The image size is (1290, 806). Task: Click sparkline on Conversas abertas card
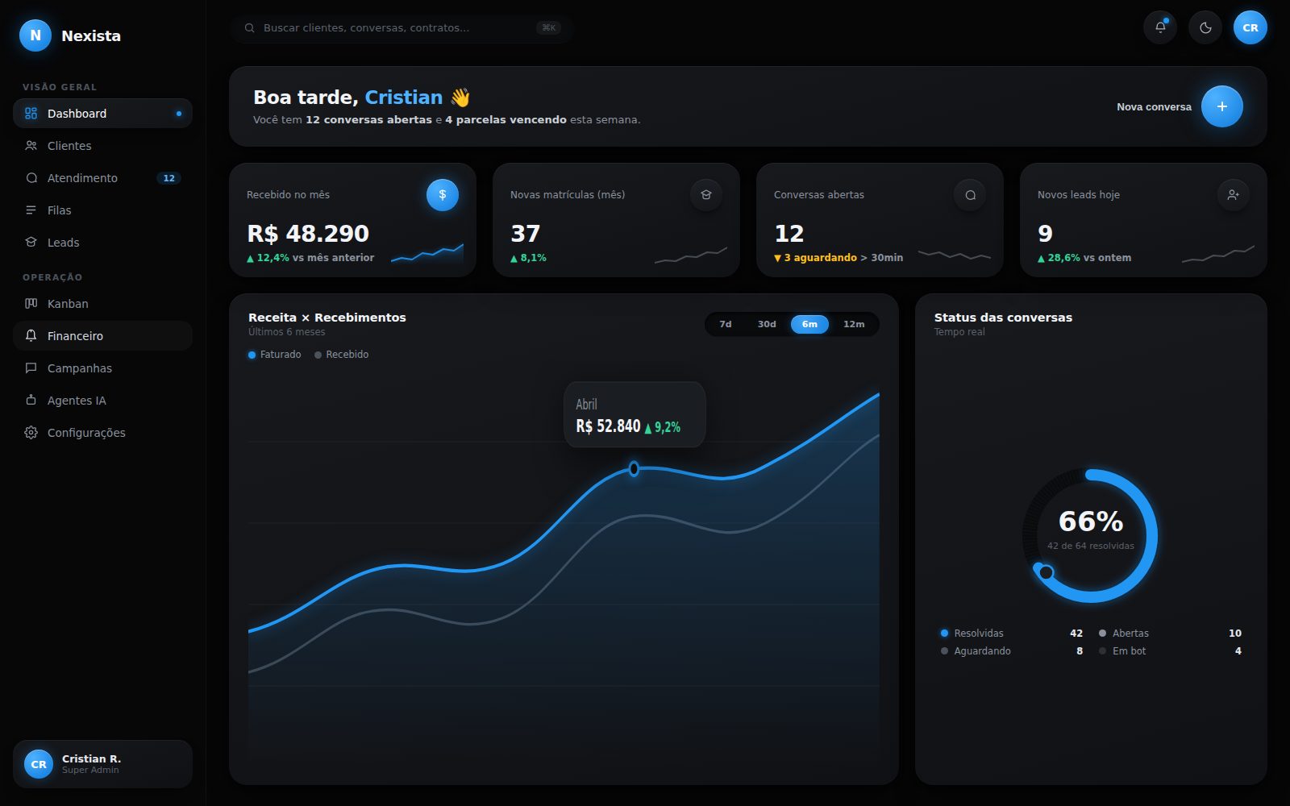point(955,255)
